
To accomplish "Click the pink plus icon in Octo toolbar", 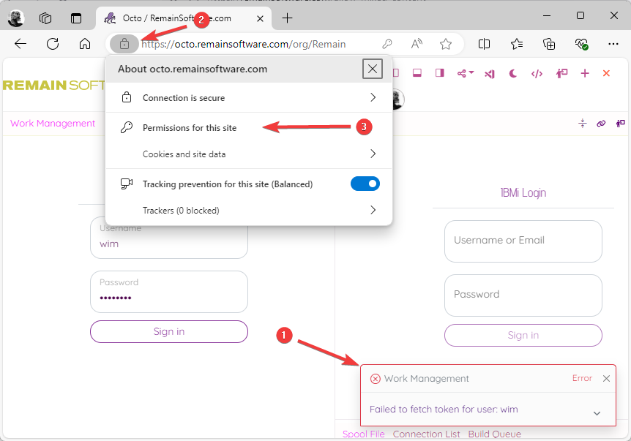I will [x=585, y=73].
